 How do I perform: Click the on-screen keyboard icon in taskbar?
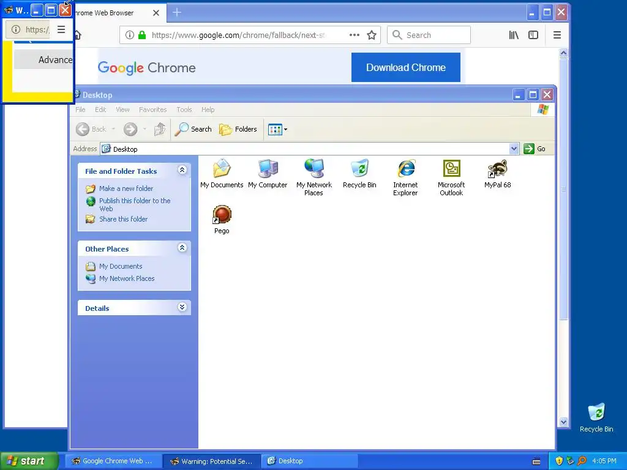(x=536, y=461)
